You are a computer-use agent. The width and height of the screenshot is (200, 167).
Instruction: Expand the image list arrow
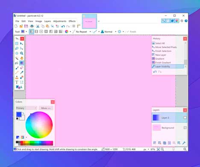[x=99, y=21]
